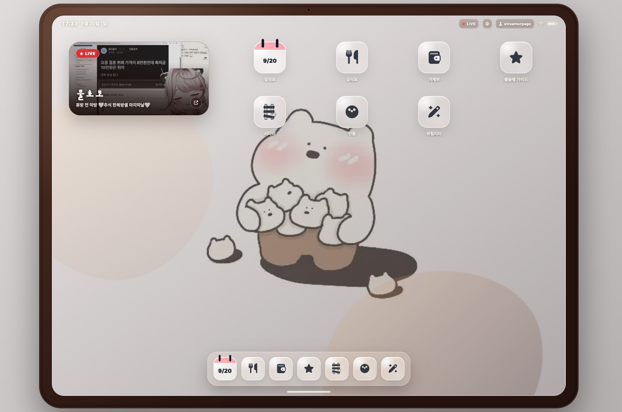Launch the 사다리 ladder game on the home grid

pyautogui.click(x=270, y=112)
